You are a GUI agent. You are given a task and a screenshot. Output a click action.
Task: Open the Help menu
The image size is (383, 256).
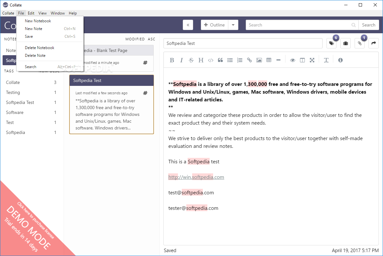click(x=73, y=13)
